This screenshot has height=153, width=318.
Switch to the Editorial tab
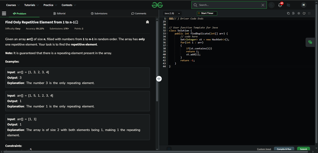(x=59, y=13)
